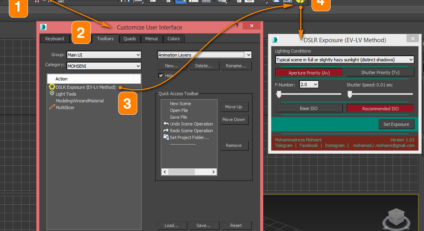Click the Shutter Speed slider handle
The height and width of the screenshot is (231, 424).
[x=350, y=94]
